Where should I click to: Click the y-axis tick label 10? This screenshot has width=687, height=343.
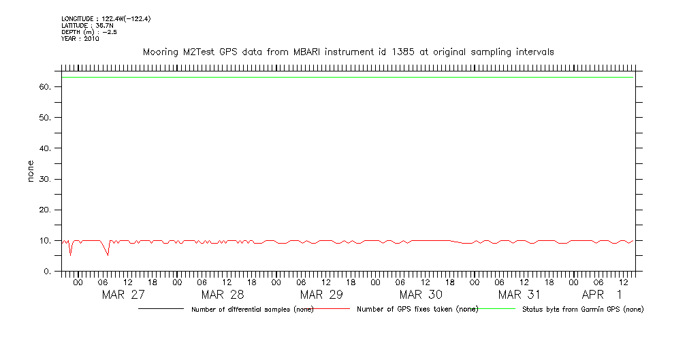[x=46, y=241]
